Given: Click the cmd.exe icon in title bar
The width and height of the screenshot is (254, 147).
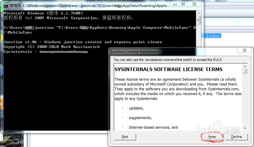Looking at the screenshot, I should [6, 6].
